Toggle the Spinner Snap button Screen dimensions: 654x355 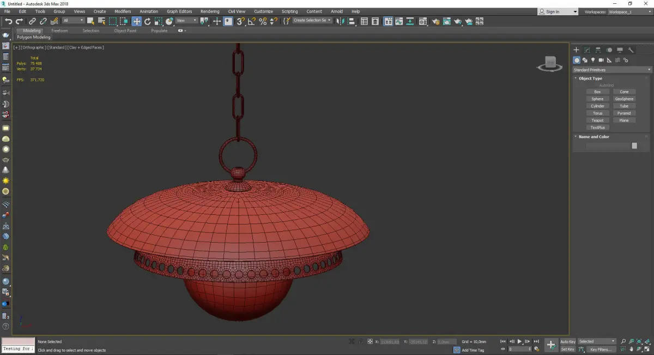pos(274,21)
